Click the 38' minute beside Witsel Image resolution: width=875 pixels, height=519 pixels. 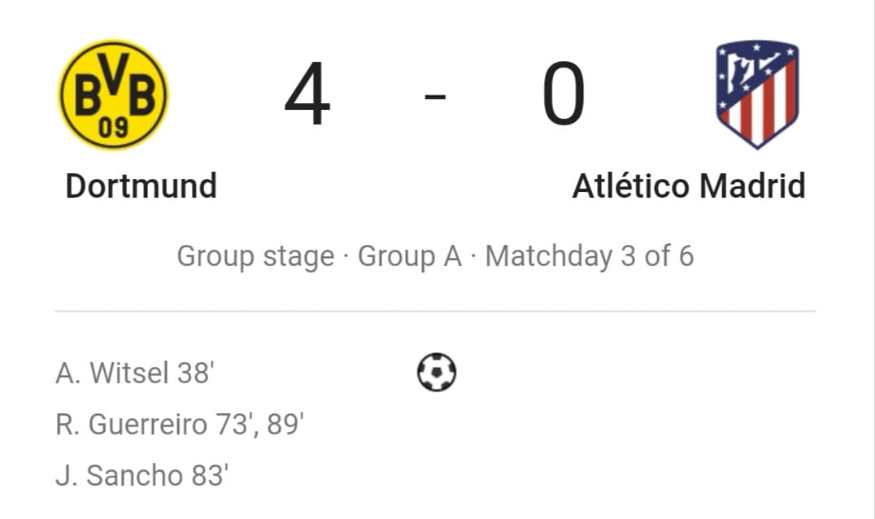tap(196, 373)
